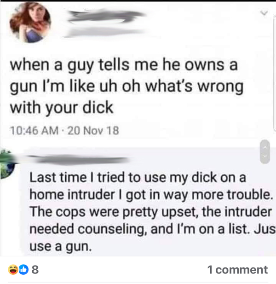Click the commenter's globe profile picture
The width and height of the screenshot is (276, 284).
7,164
